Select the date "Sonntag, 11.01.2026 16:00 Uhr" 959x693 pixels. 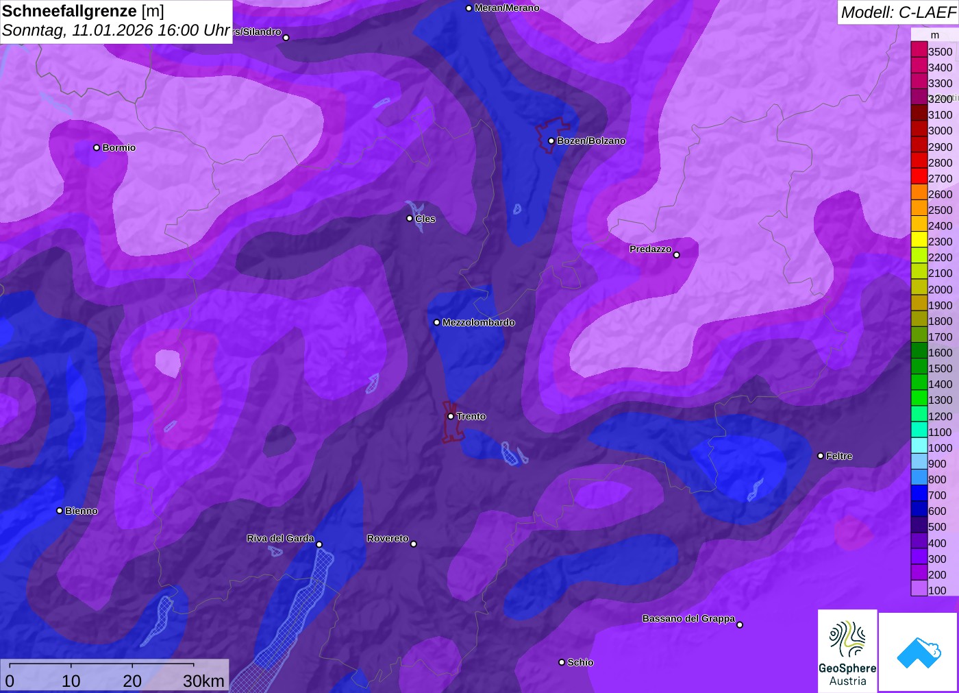click(116, 31)
